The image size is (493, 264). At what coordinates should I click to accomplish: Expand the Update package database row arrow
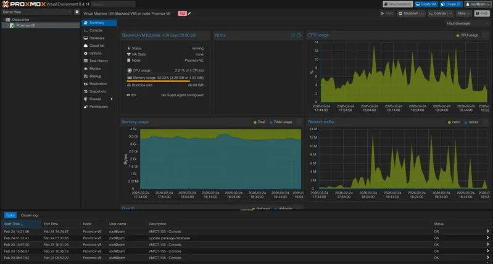tap(487, 238)
